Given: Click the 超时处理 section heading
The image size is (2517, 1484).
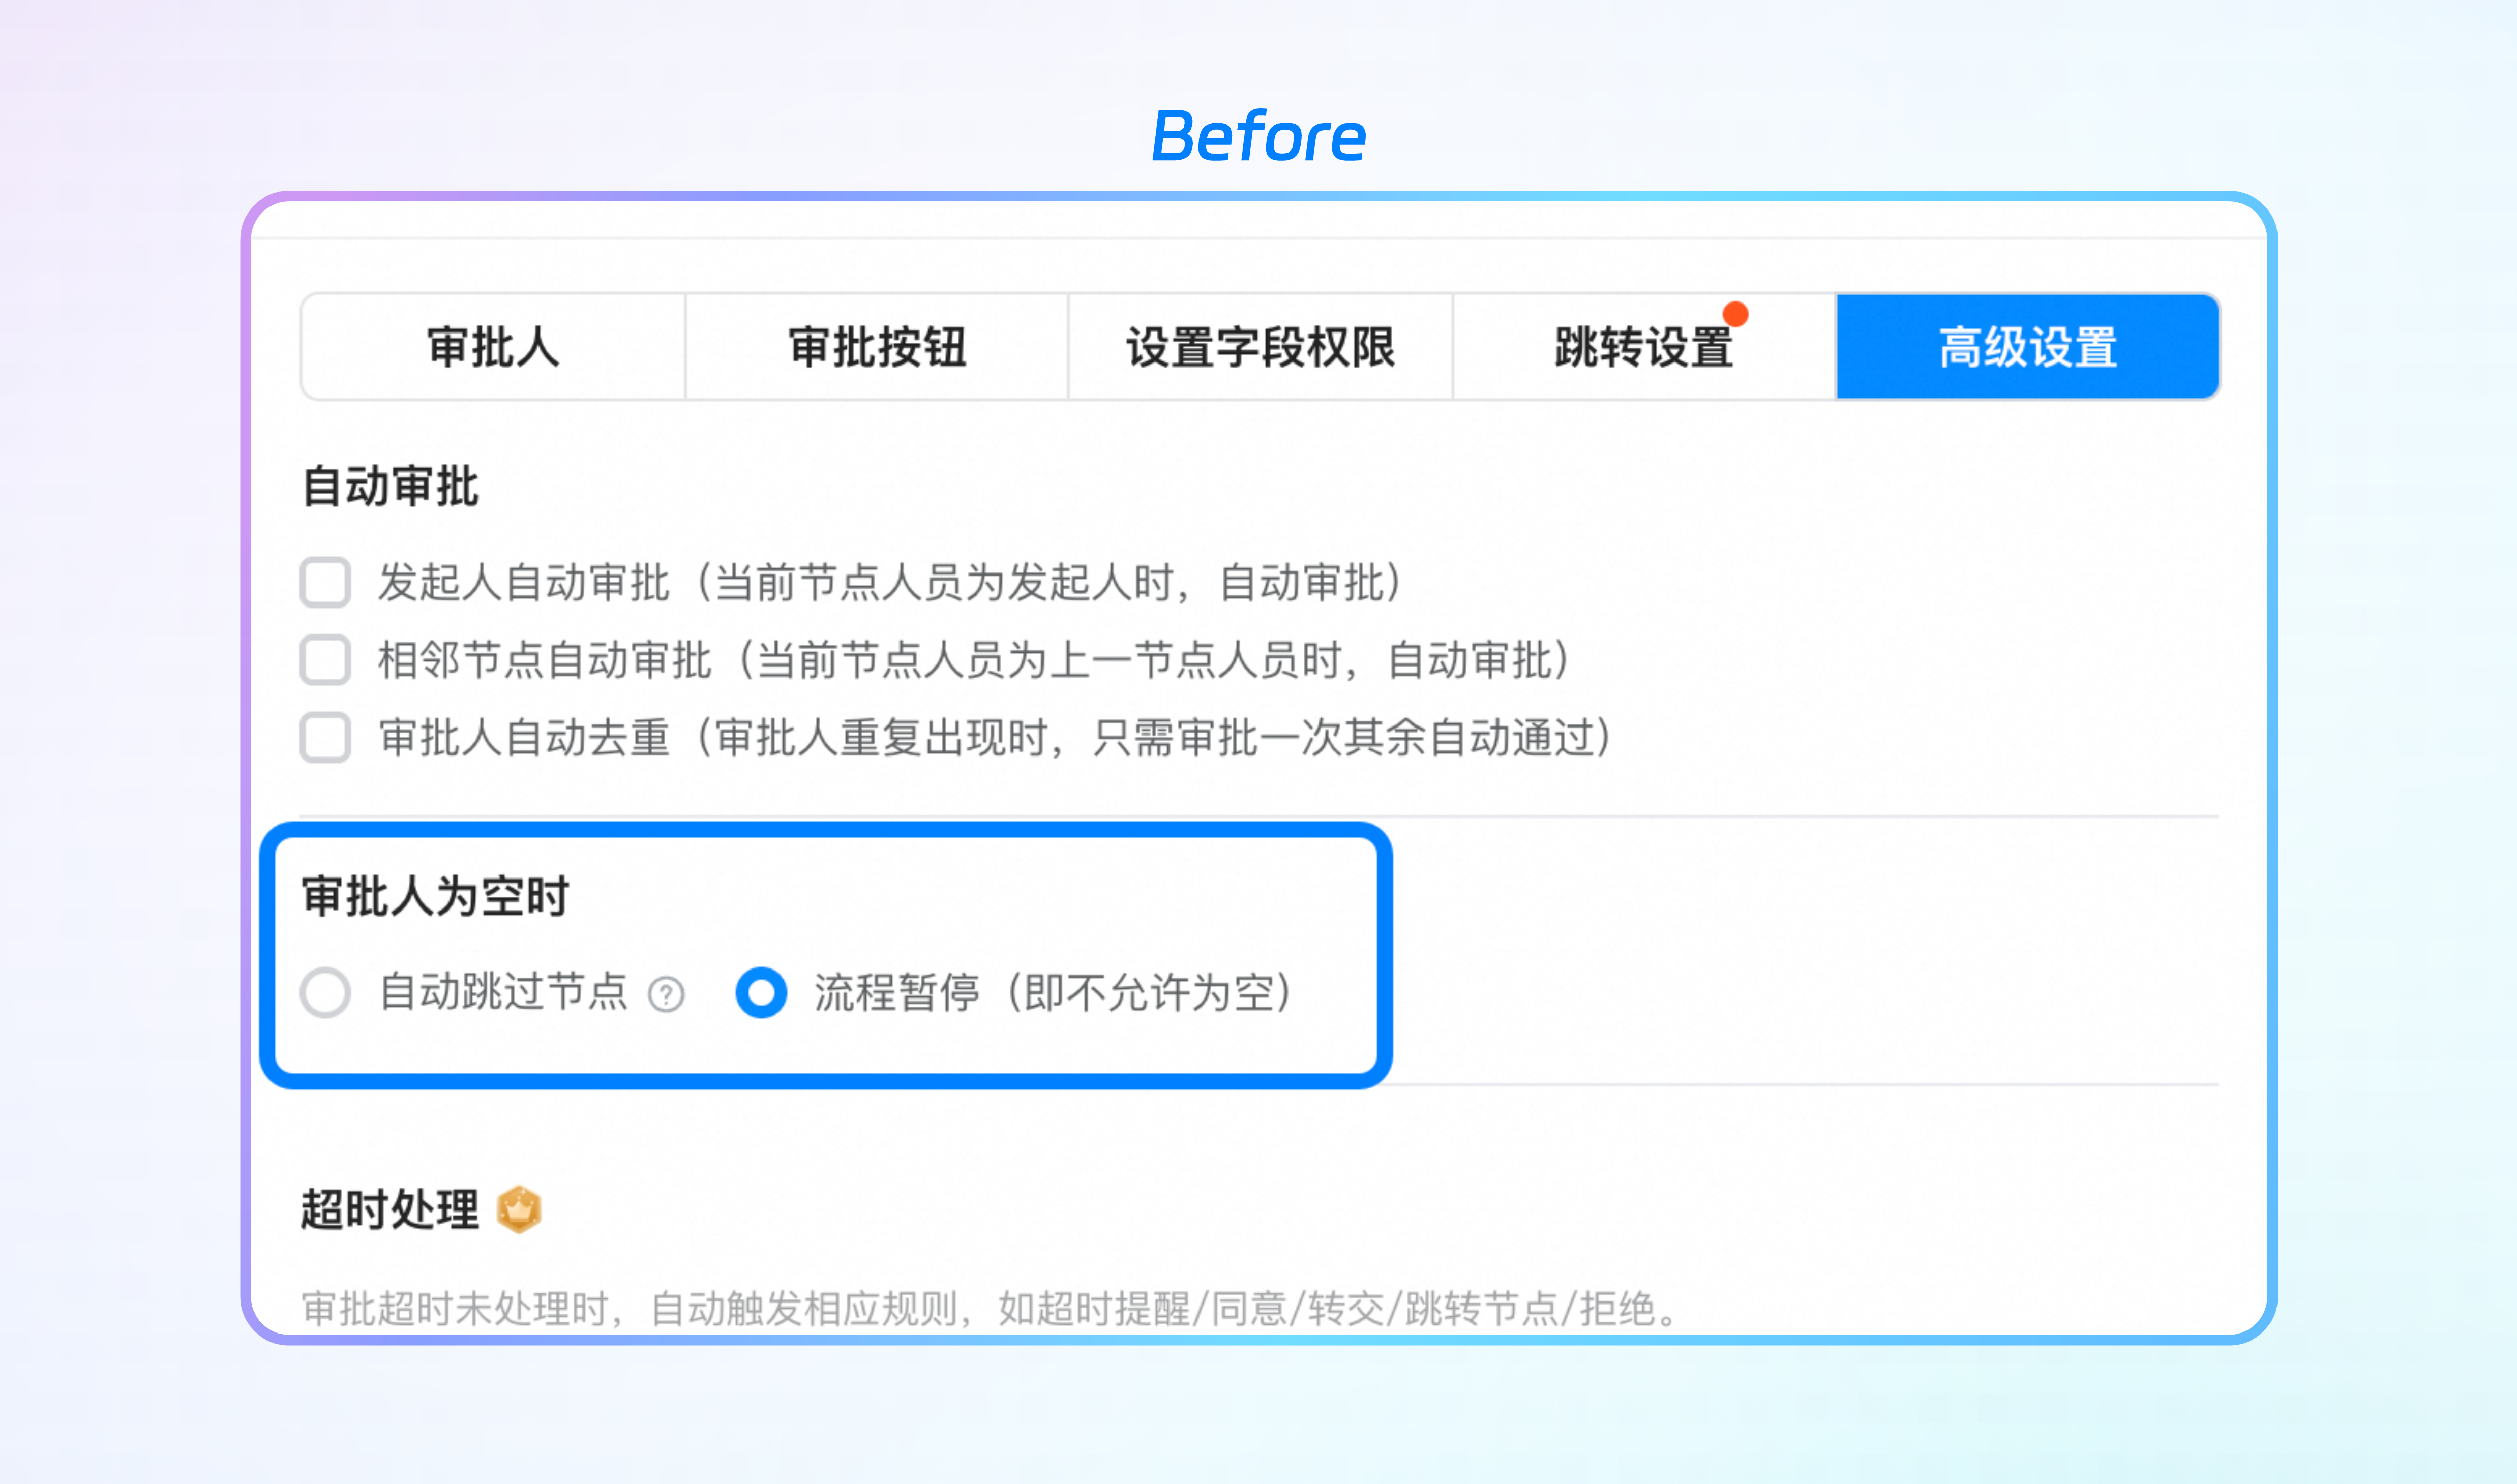Looking at the screenshot, I should pyautogui.click(x=390, y=1209).
